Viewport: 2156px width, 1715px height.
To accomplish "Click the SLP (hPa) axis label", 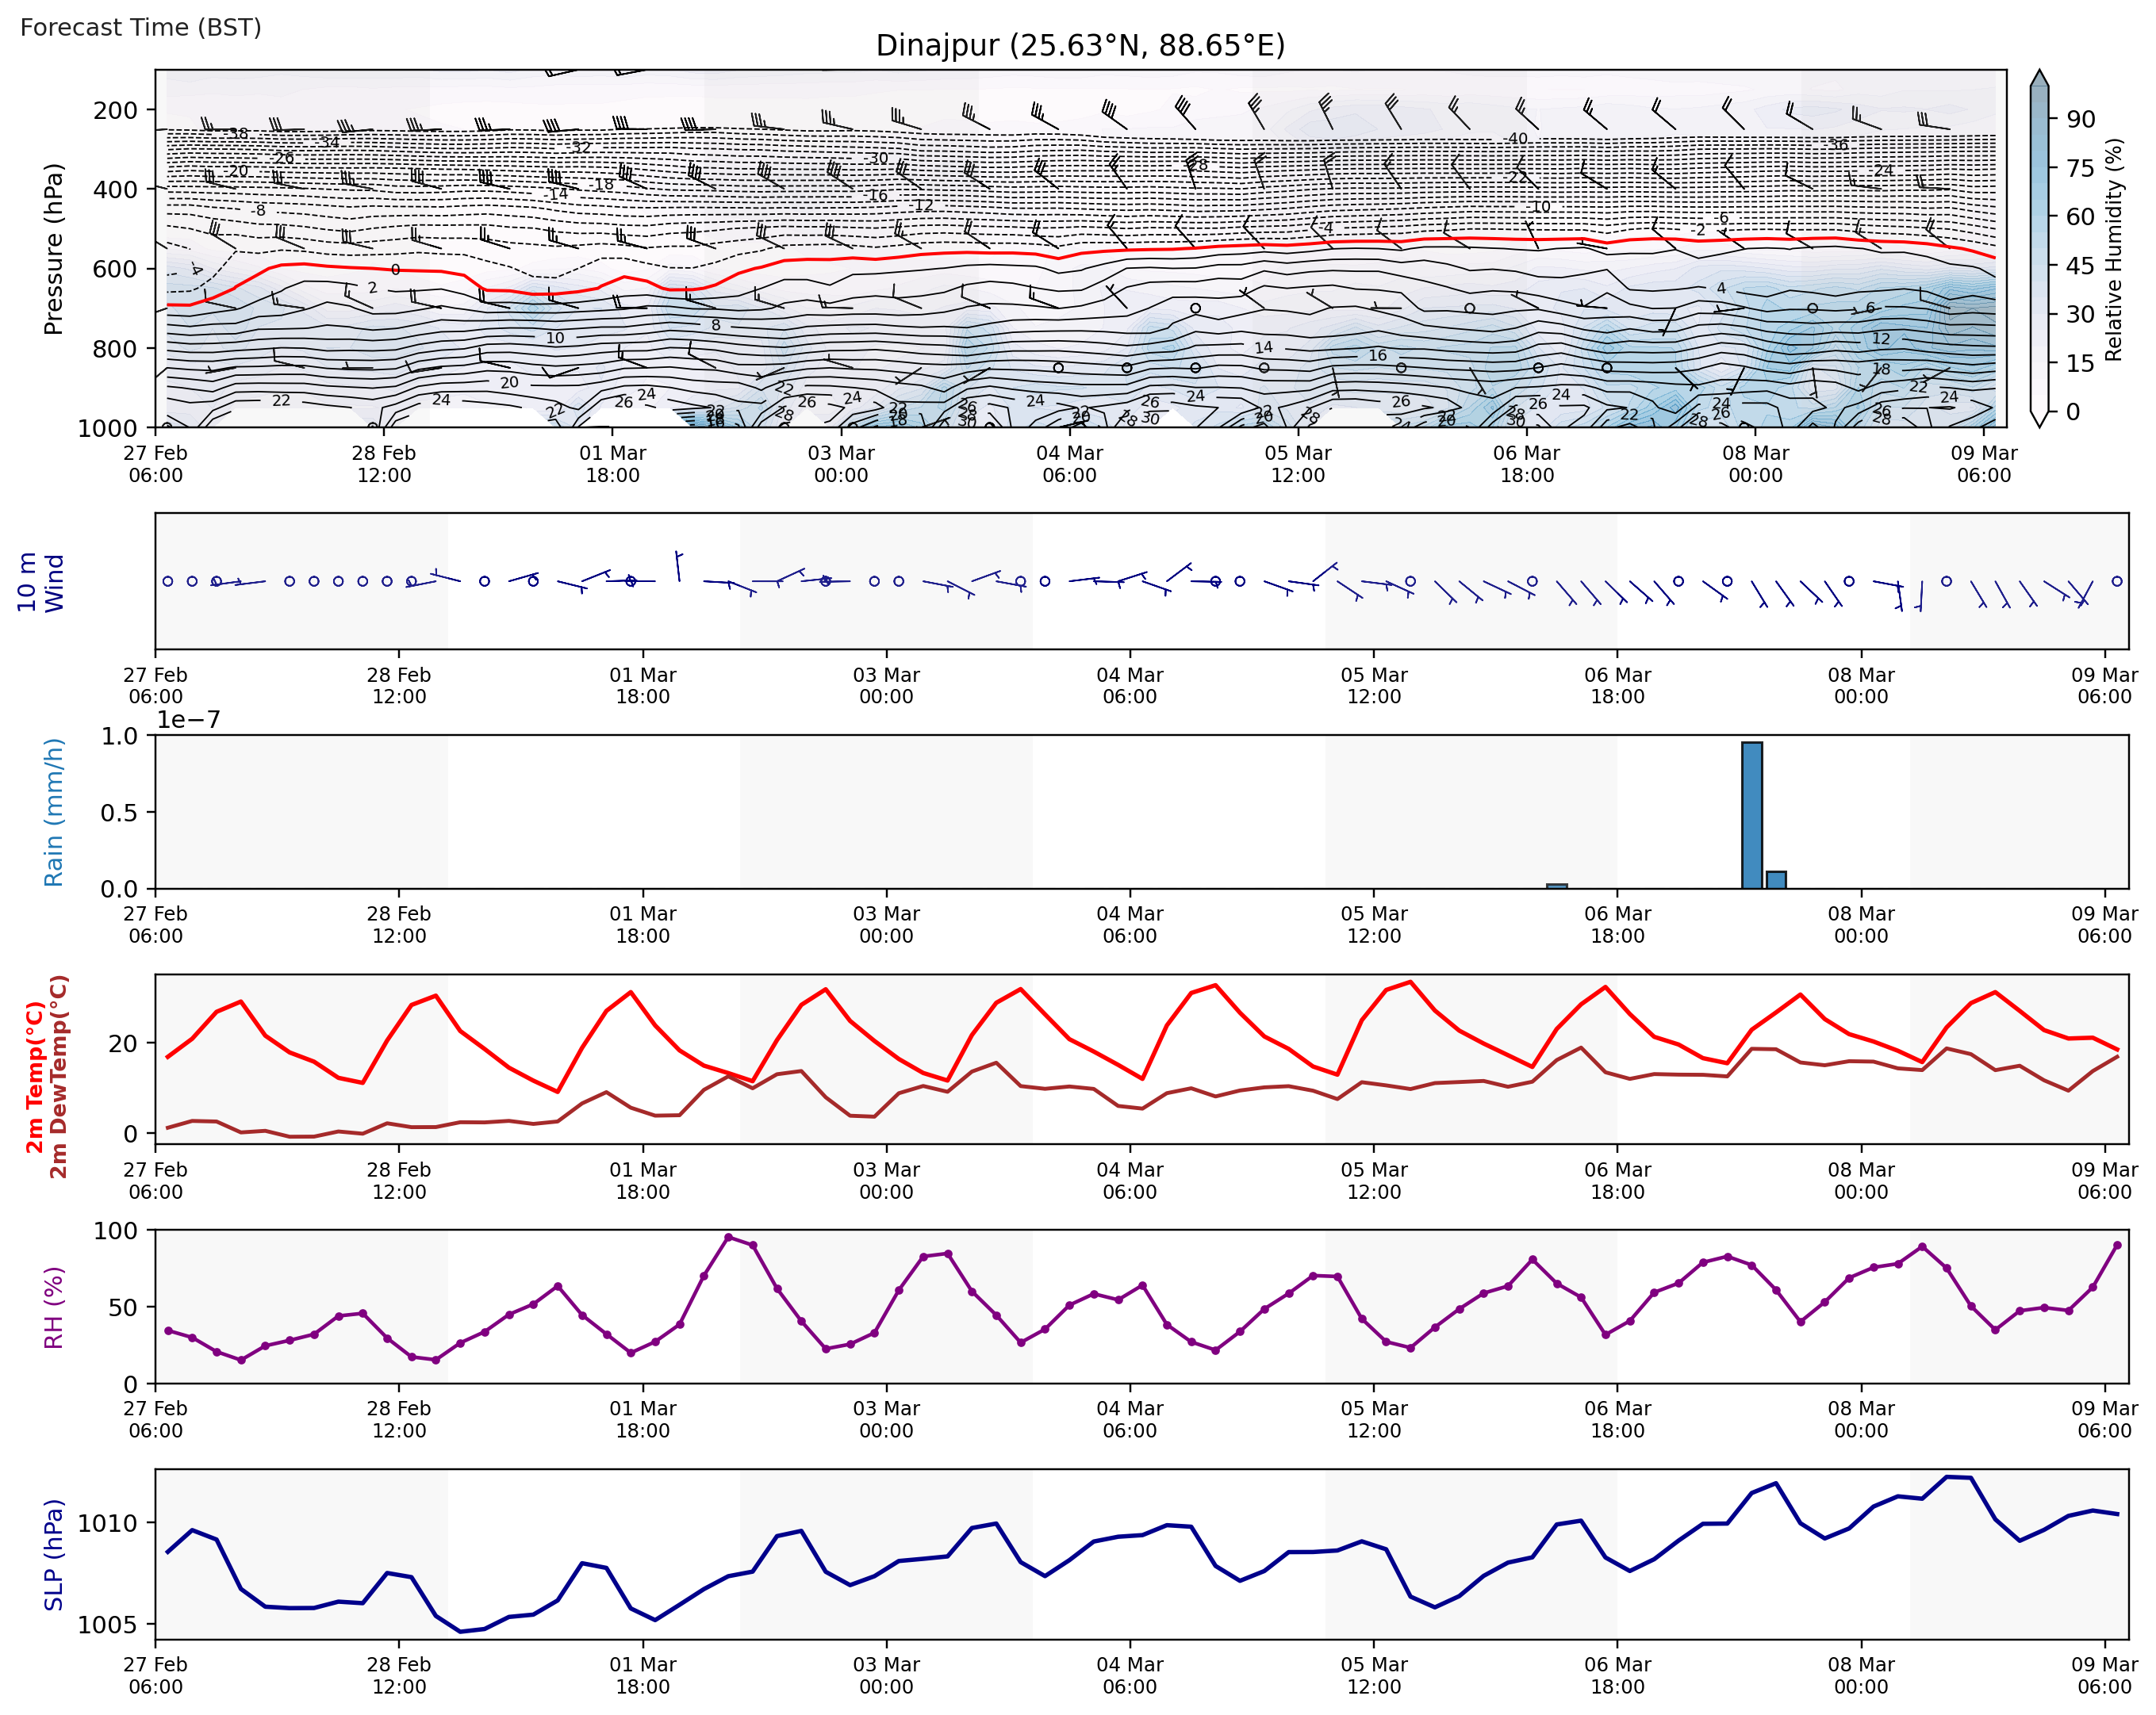I will click(53, 1554).
